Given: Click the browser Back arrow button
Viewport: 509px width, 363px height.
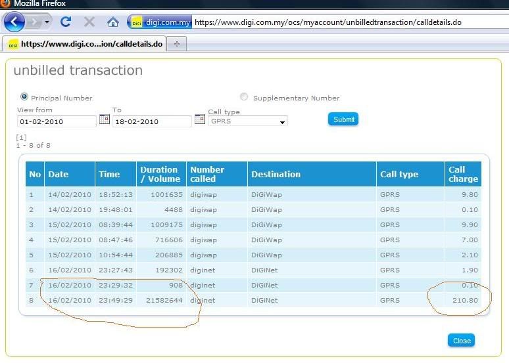Looking at the screenshot, I should point(14,22).
